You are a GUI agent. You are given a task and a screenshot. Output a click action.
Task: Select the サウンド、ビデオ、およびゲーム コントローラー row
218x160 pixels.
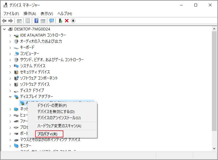click(52, 60)
